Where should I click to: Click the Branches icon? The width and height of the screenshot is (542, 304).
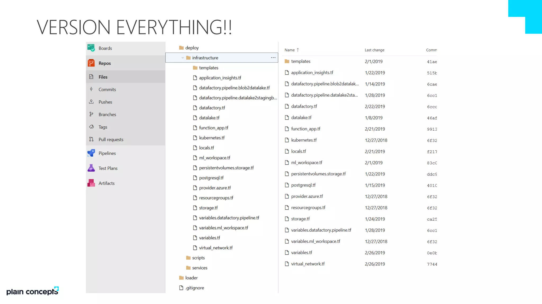pyautogui.click(x=91, y=114)
